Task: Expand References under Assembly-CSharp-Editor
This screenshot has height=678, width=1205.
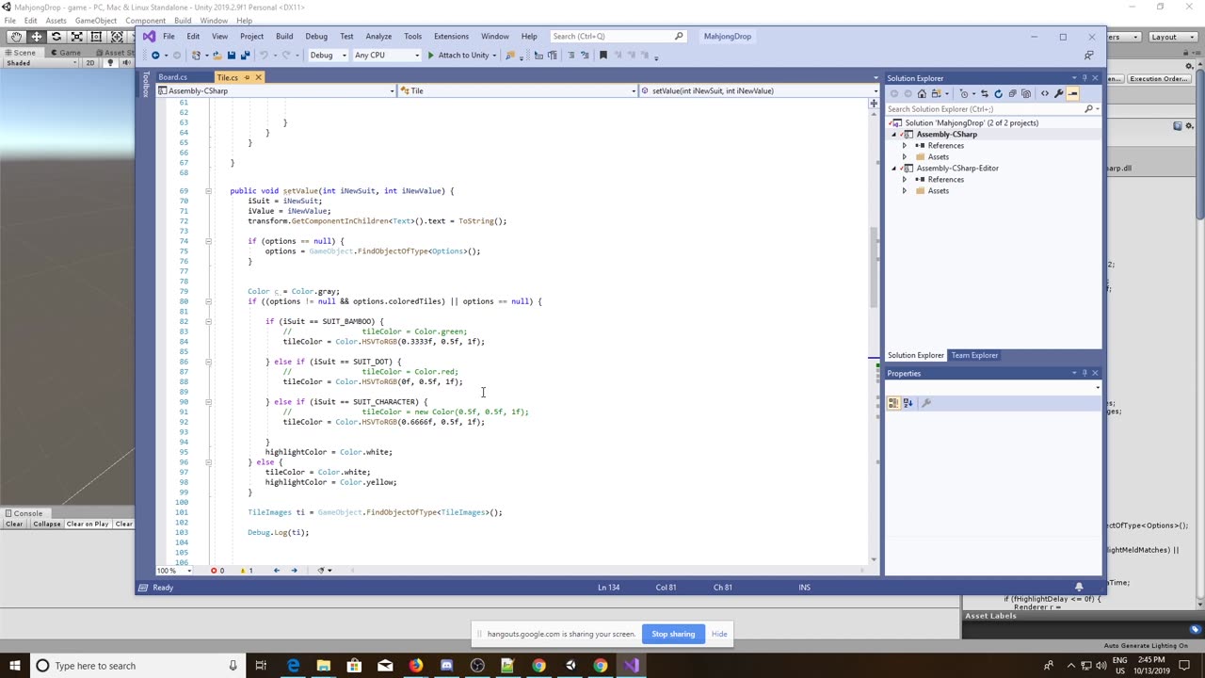Action: coord(905,180)
